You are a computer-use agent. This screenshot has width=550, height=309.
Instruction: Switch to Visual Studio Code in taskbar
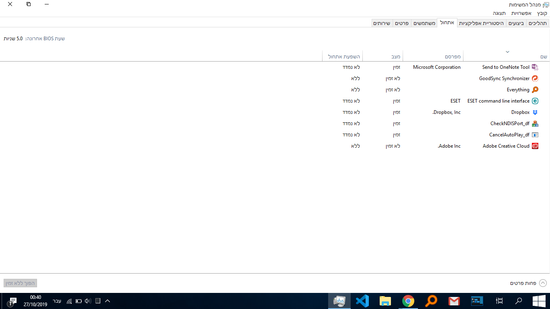(362, 301)
